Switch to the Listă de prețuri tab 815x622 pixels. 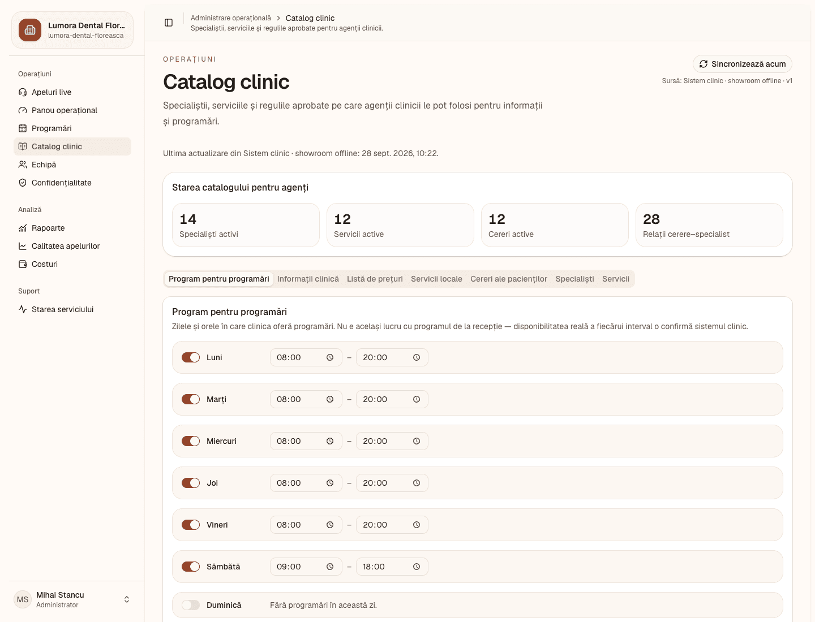pyautogui.click(x=375, y=279)
